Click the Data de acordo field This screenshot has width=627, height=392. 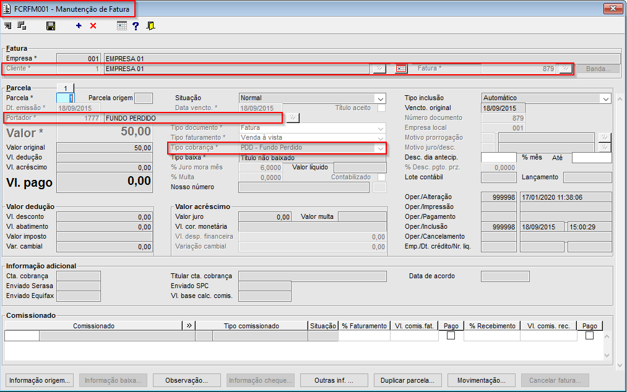[505, 276]
